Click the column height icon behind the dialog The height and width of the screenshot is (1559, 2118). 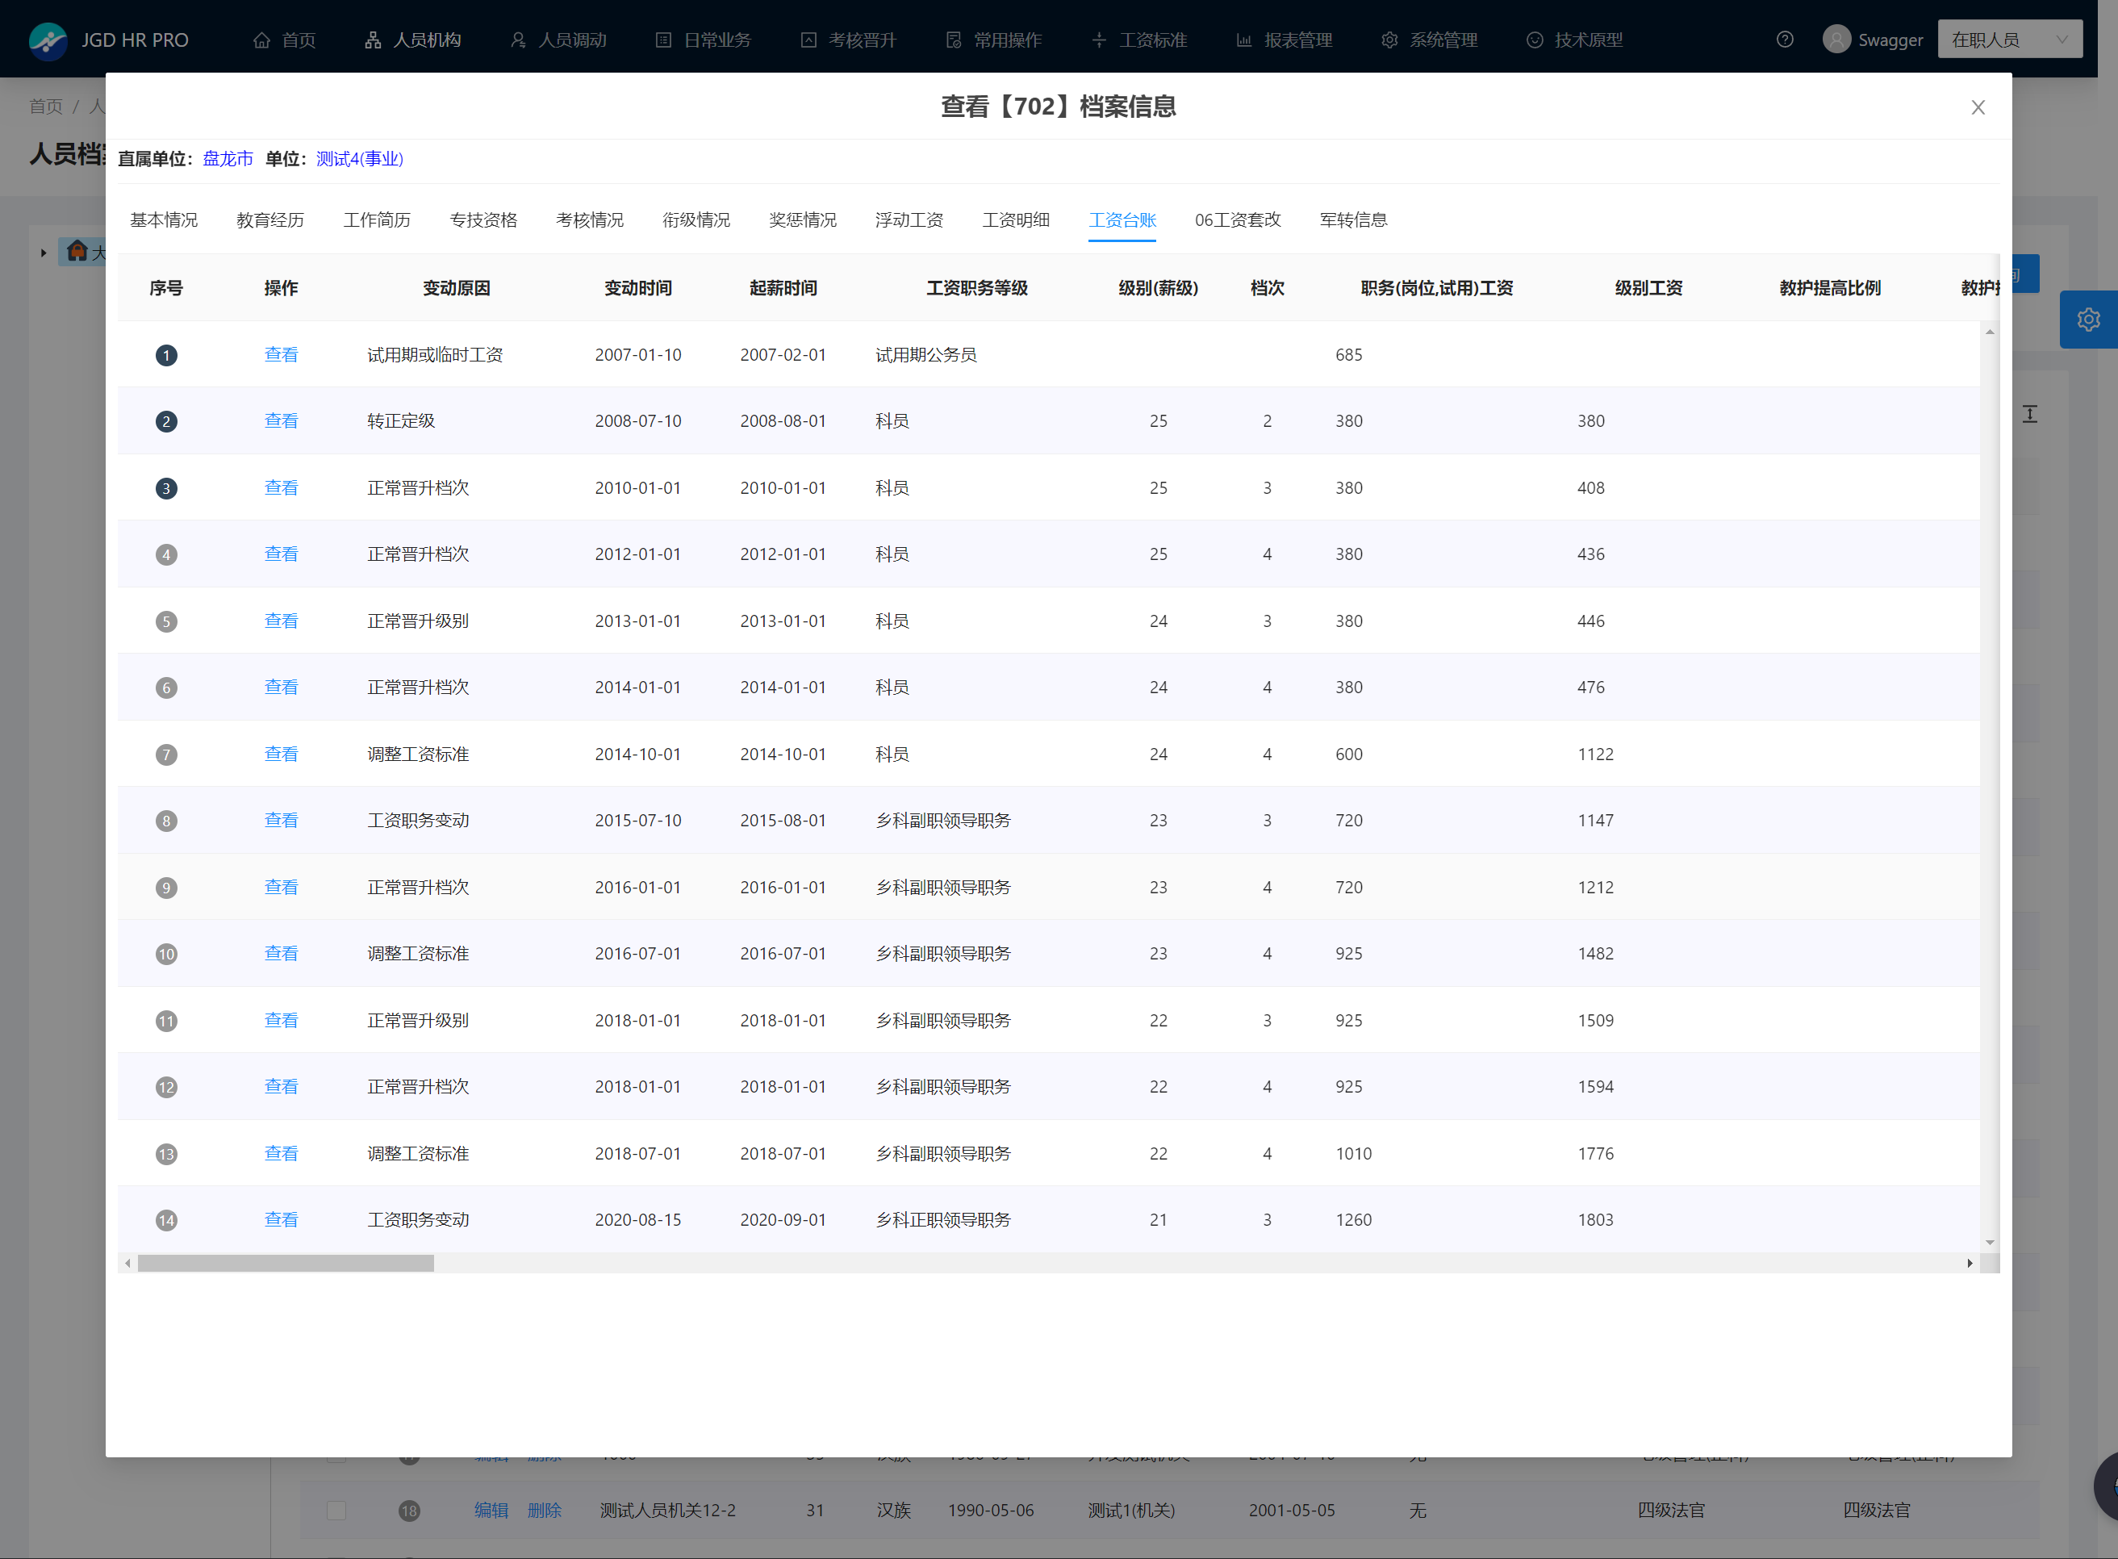(x=2030, y=413)
